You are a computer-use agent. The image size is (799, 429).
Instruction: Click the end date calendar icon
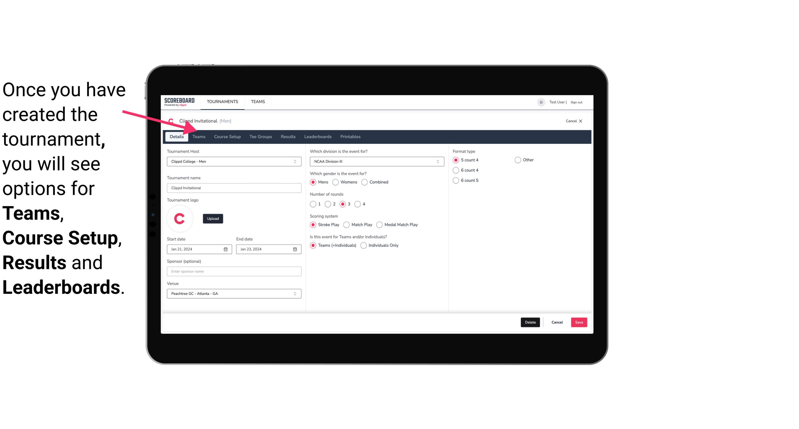pos(295,249)
